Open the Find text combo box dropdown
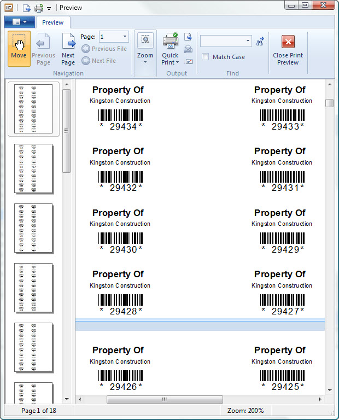The height and width of the screenshot is (420, 339). pos(248,41)
